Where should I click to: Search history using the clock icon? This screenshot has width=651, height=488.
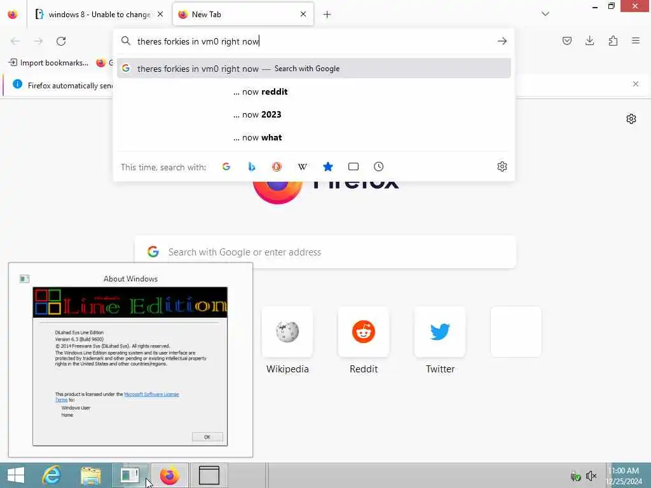point(379,167)
